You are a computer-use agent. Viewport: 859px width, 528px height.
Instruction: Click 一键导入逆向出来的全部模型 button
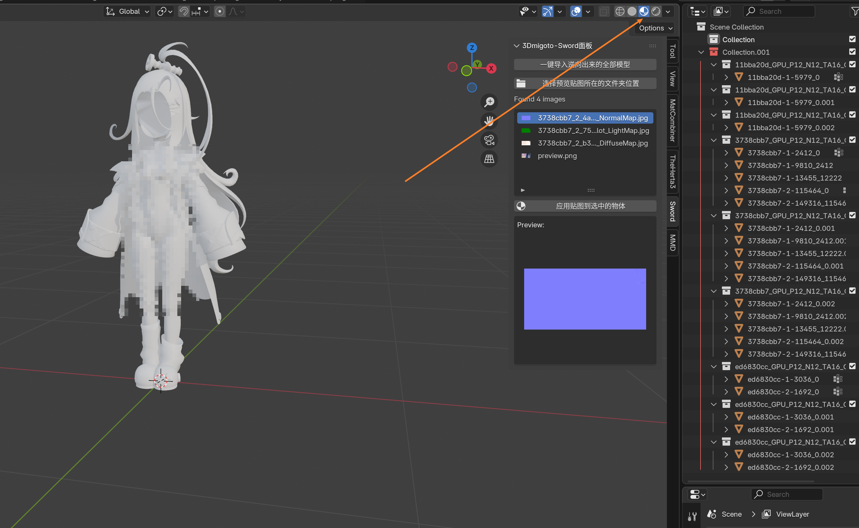point(585,64)
